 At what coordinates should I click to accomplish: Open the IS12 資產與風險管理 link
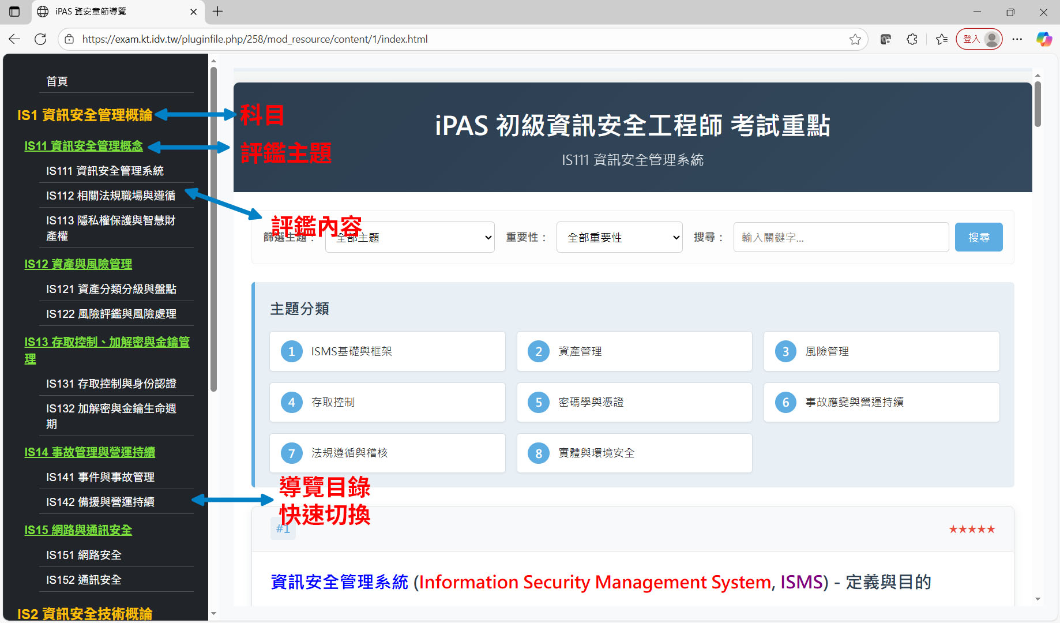click(x=78, y=264)
